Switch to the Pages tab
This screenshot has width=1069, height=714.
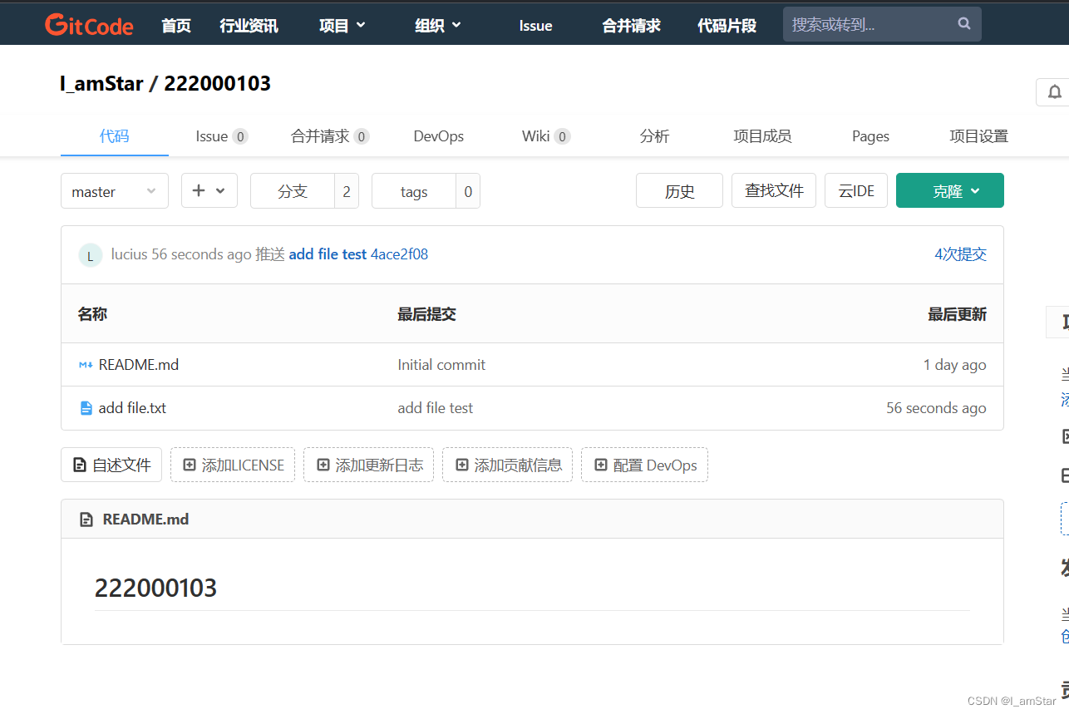[x=870, y=136]
